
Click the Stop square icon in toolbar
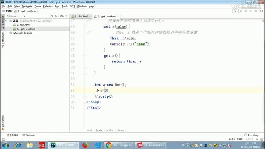pyautogui.click(x=256, y=11)
